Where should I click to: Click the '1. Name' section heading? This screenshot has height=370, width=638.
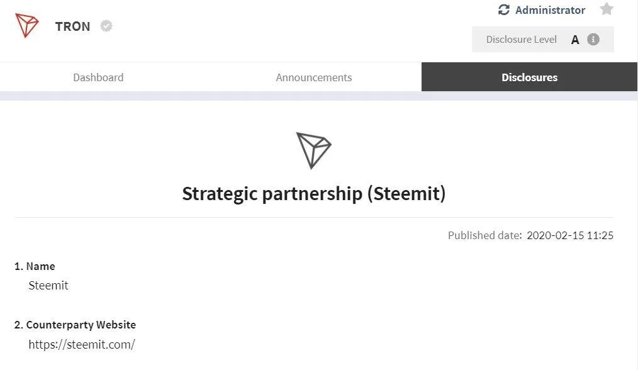(x=35, y=266)
